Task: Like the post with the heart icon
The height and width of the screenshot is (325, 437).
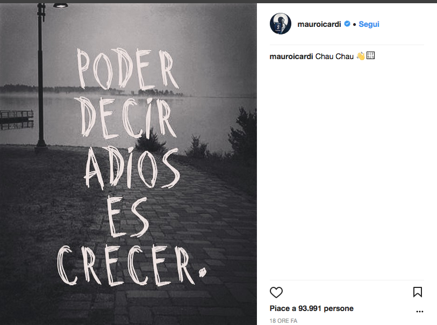Action: 276,292
